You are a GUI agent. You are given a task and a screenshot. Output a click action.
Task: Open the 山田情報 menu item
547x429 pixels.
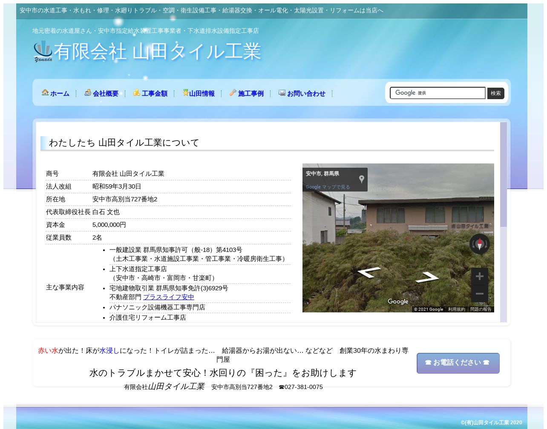(x=202, y=94)
